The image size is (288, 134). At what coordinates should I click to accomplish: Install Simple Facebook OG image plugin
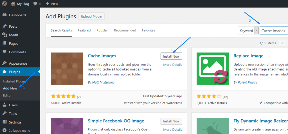point(171,121)
